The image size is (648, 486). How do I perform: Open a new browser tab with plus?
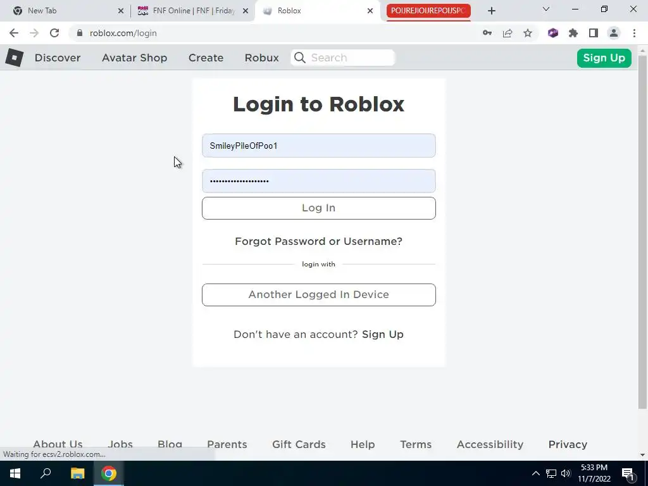tap(491, 11)
